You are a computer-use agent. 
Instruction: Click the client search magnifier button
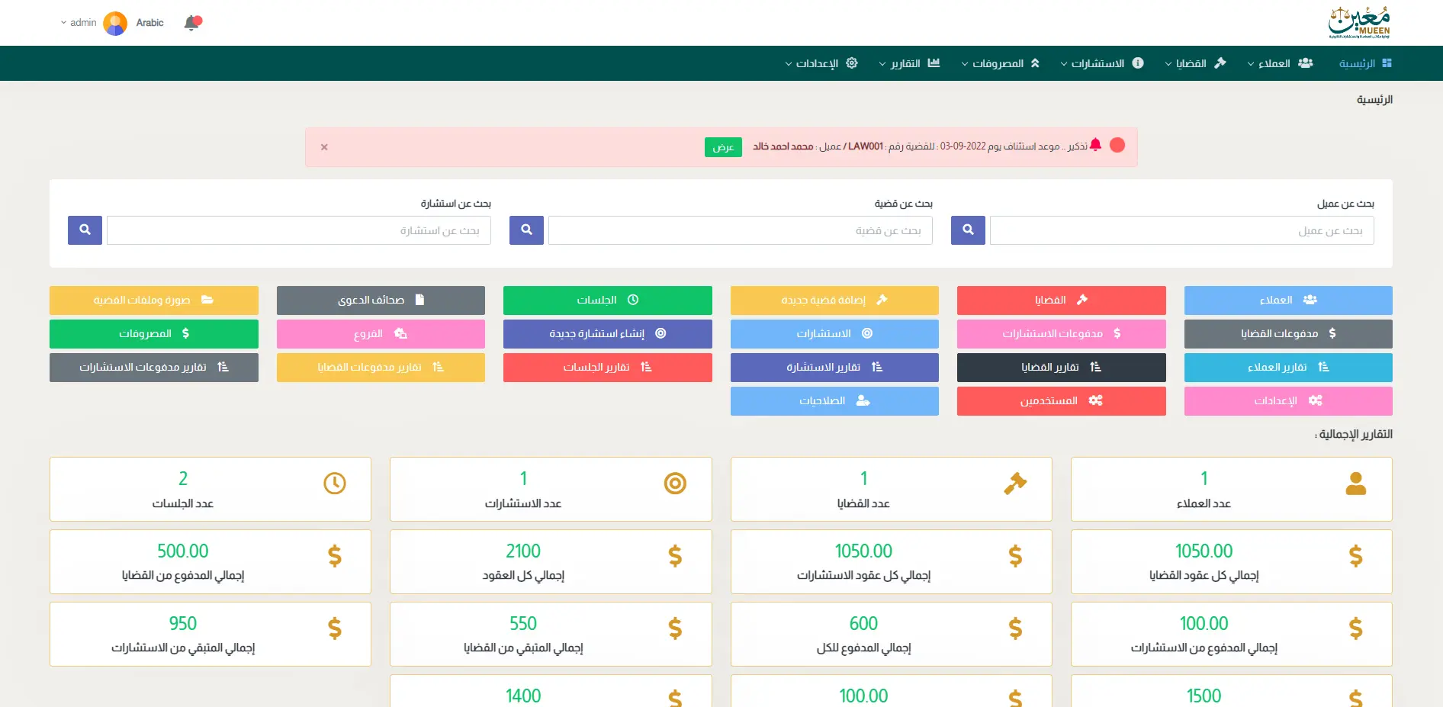(x=968, y=230)
